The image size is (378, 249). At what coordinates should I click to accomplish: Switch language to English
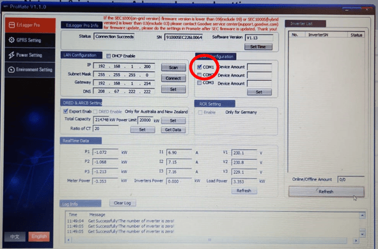click(x=39, y=236)
